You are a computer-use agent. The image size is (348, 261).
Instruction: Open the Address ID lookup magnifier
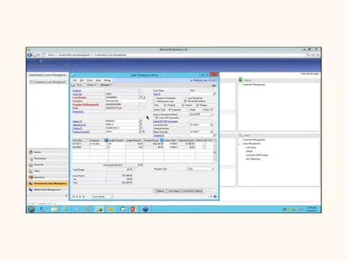click(141, 121)
